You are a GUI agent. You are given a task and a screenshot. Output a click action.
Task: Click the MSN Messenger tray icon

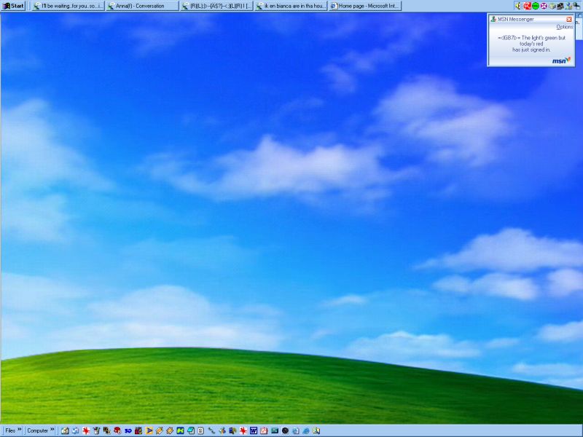568,6
